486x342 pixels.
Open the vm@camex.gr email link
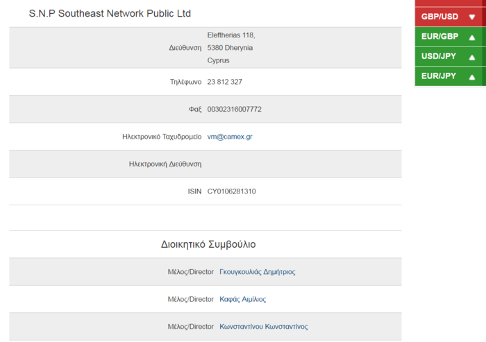(230, 137)
